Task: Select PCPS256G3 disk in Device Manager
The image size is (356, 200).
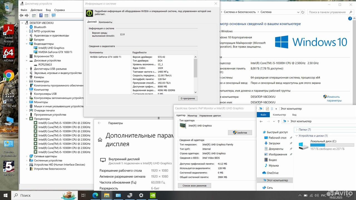Action: [45, 64]
